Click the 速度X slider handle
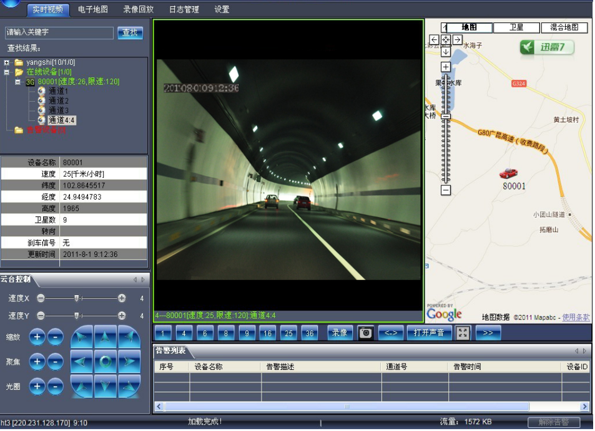Viewport: 595px width, 431px height. (76, 298)
